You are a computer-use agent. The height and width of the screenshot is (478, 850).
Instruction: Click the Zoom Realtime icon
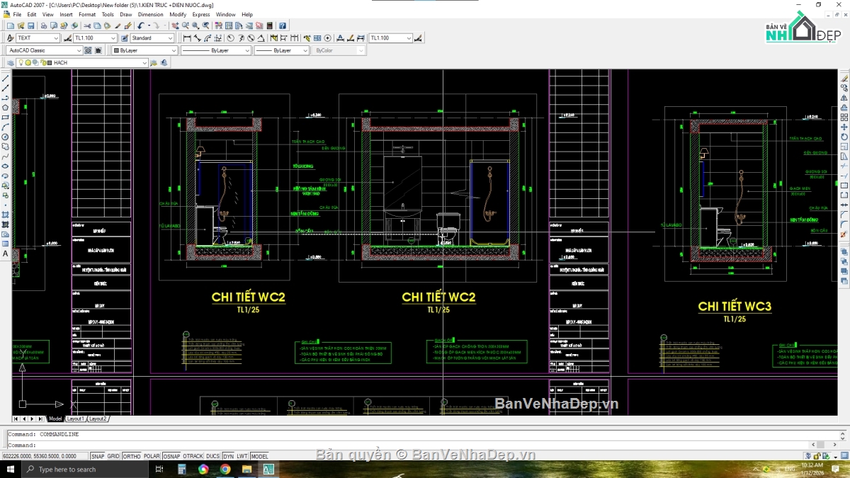tap(186, 25)
